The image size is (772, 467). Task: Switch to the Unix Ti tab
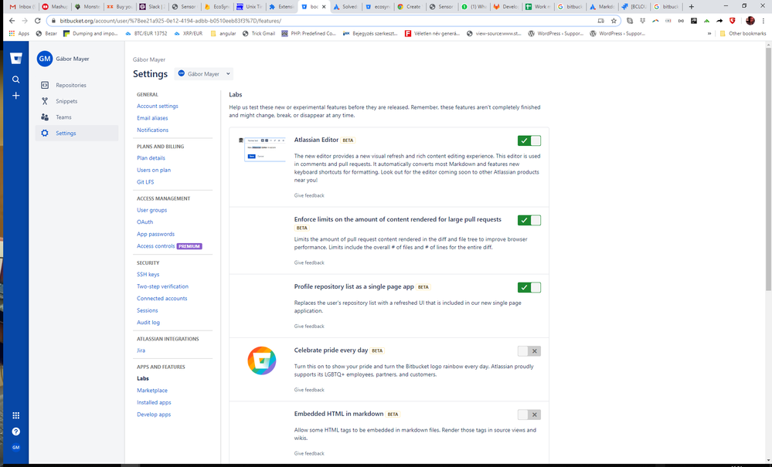pyautogui.click(x=250, y=7)
